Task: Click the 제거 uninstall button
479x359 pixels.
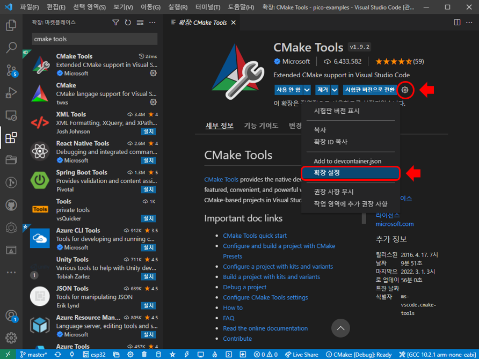Action: [x=323, y=90]
